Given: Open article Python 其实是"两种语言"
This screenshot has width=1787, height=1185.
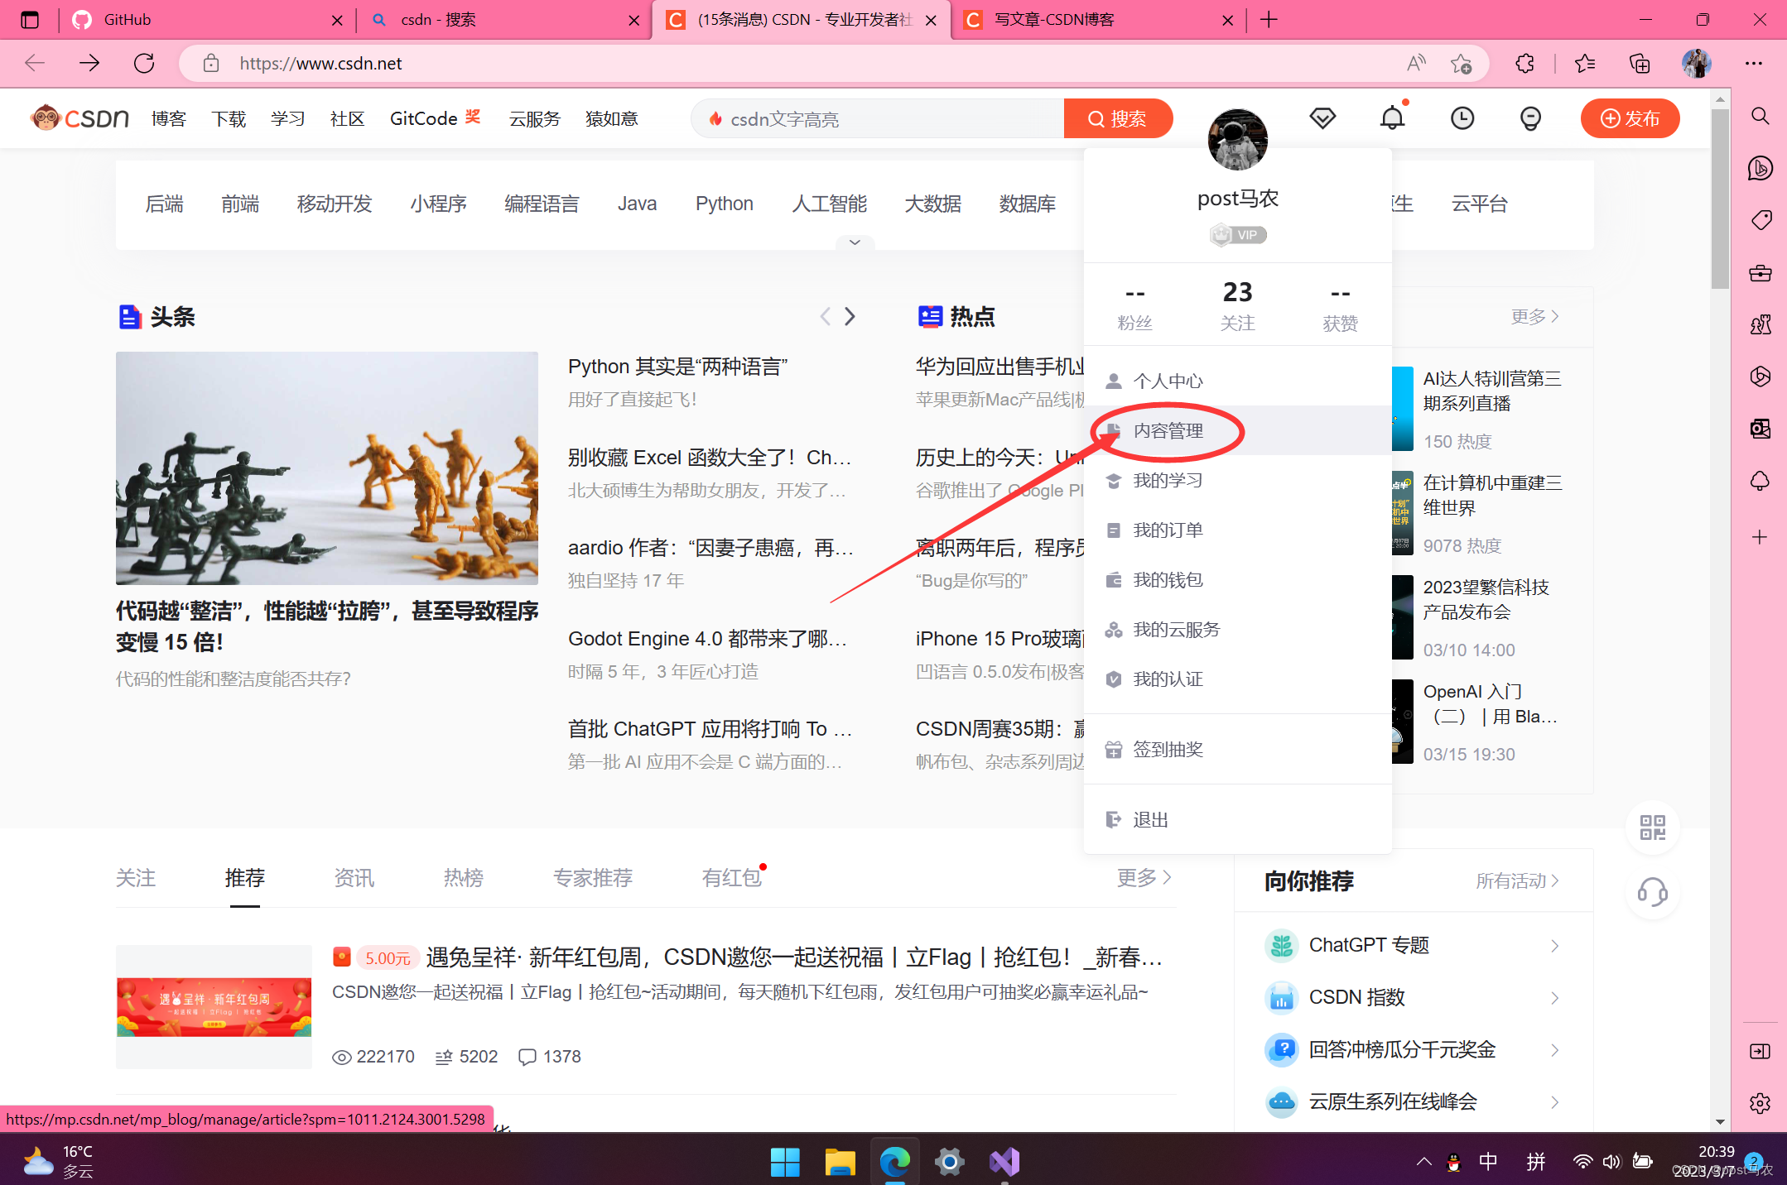Looking at the screenshot, I should pos(677,367).
